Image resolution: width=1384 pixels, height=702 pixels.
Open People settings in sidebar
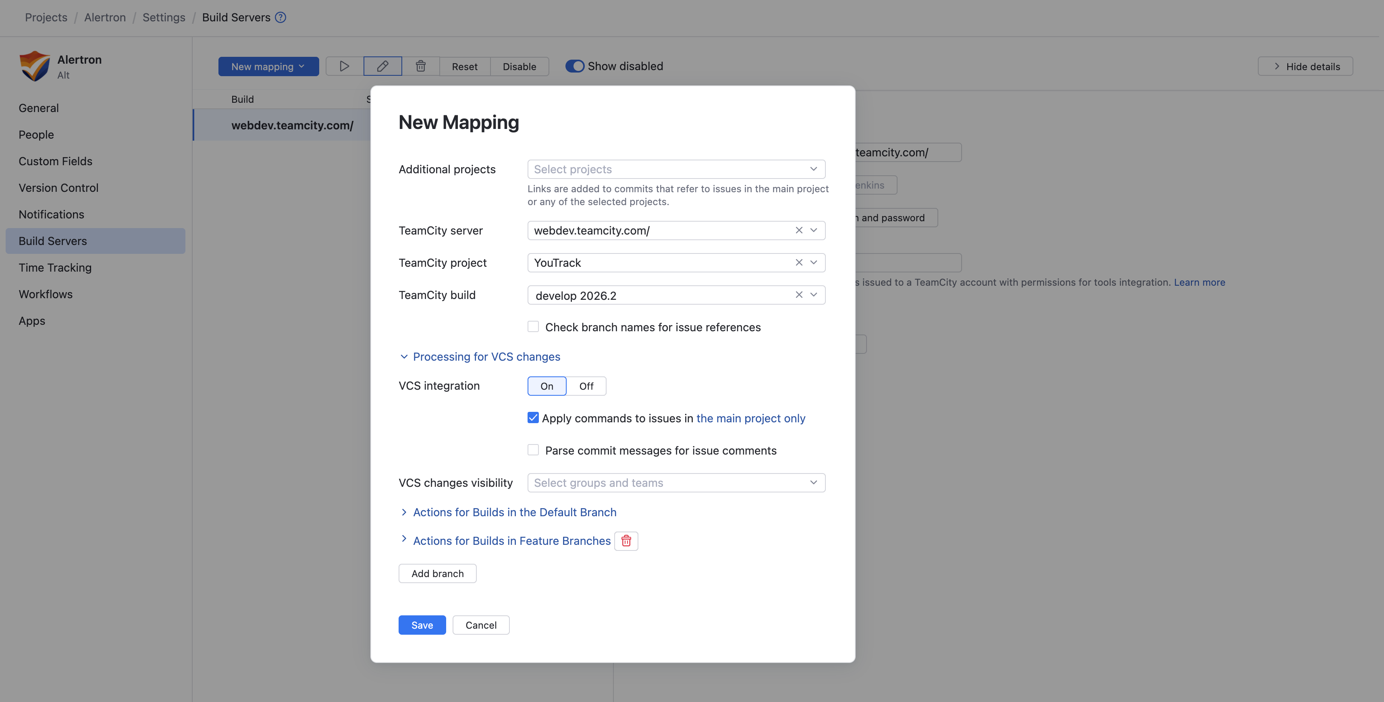pos(36,135)
